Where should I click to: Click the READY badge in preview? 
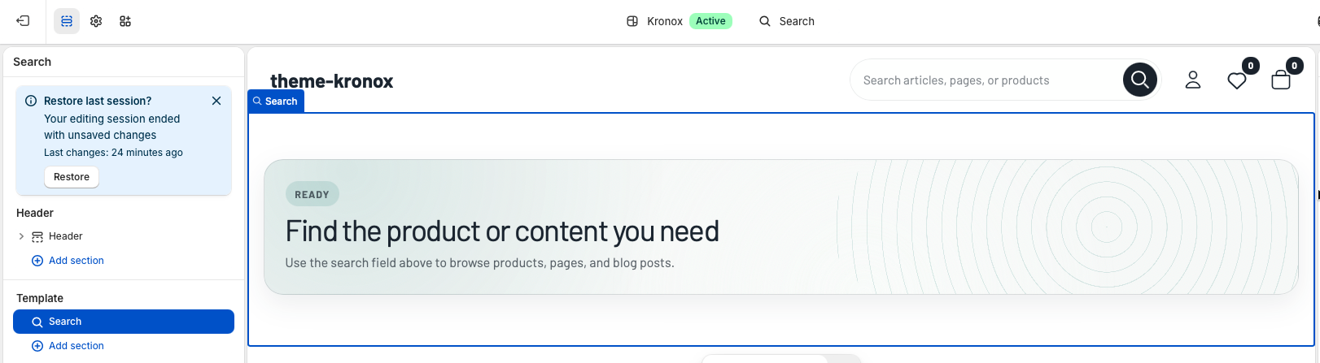point(312,195)
